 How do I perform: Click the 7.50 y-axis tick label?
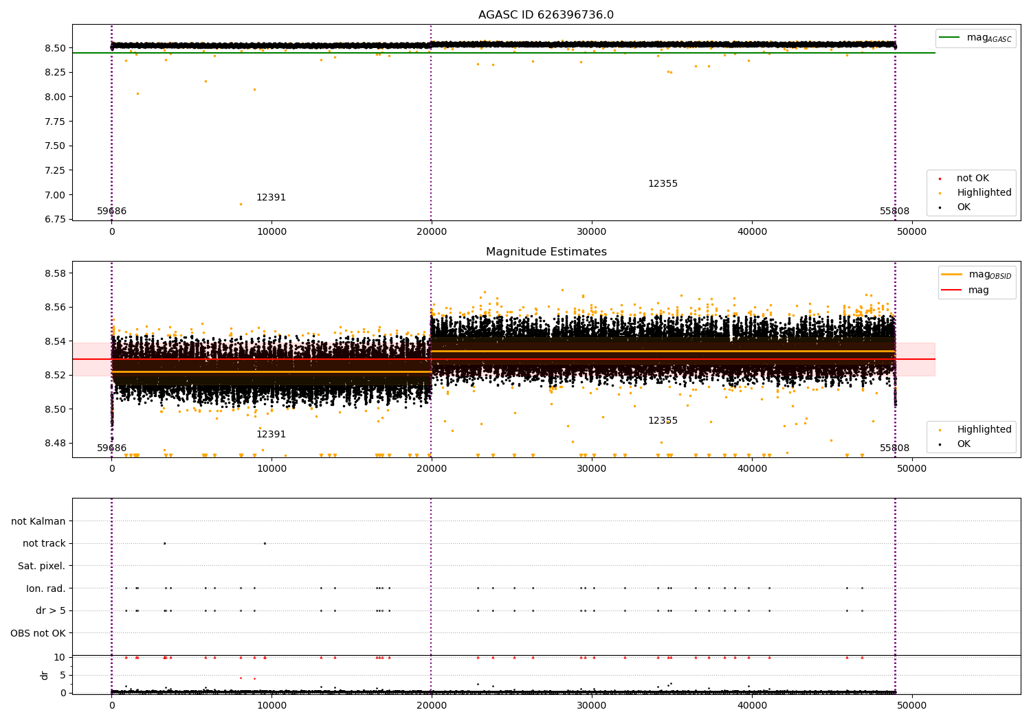click(x=55, y=146)
